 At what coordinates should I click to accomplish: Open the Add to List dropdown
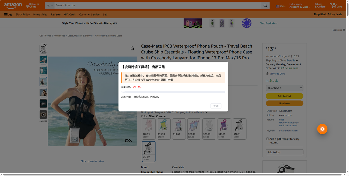(284, 152)
